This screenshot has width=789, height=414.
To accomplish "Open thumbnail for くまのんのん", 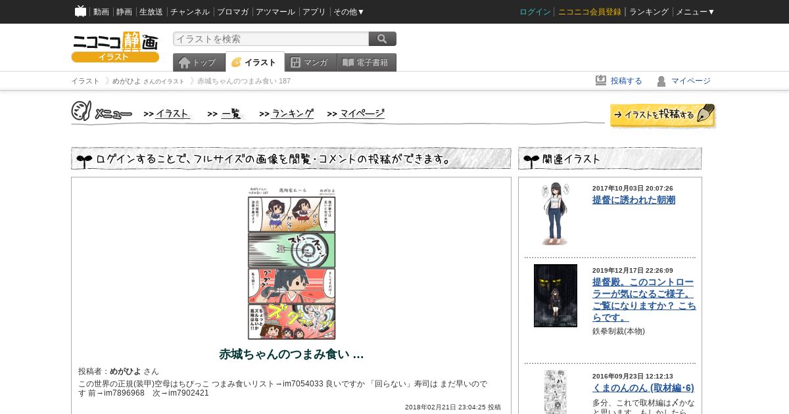I will coord(556,392).
